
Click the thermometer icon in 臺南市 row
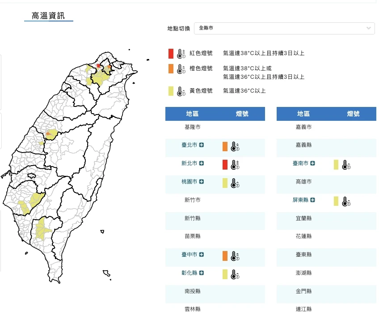click(x=345, y=165)
